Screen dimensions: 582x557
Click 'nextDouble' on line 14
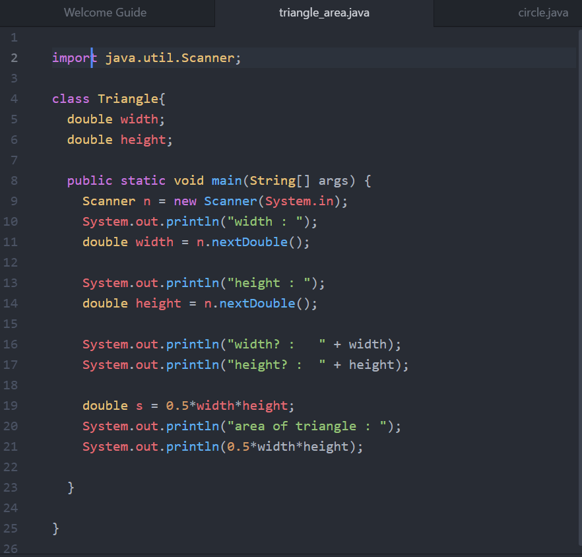pyautogui.click(x=257, y=304)
